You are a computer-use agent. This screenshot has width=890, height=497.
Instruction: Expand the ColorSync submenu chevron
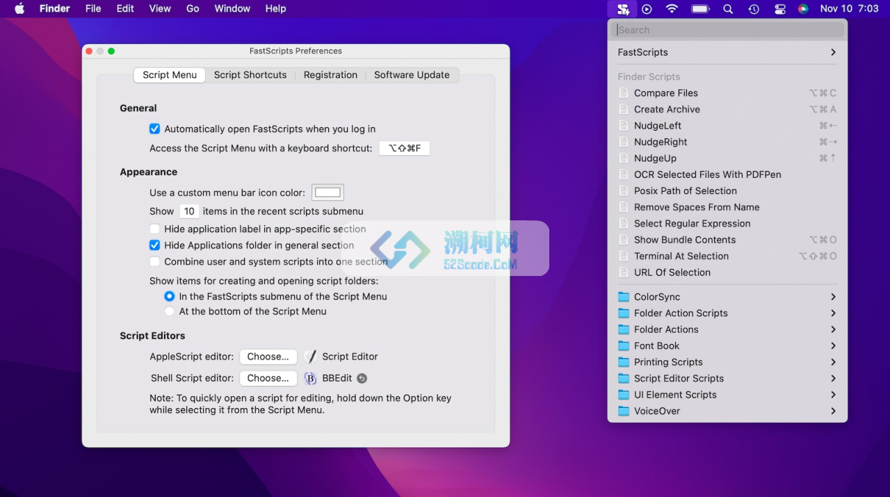click(x=833, y=297)
